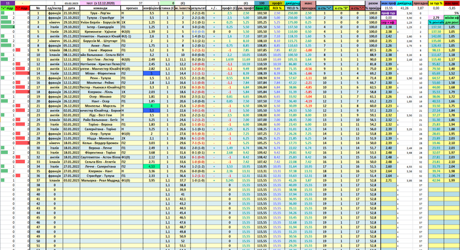Select match cell 'Анже - Ланс'
Image resolution: width=460 pixels, height=250 pixels.
[x=100, y=45]
